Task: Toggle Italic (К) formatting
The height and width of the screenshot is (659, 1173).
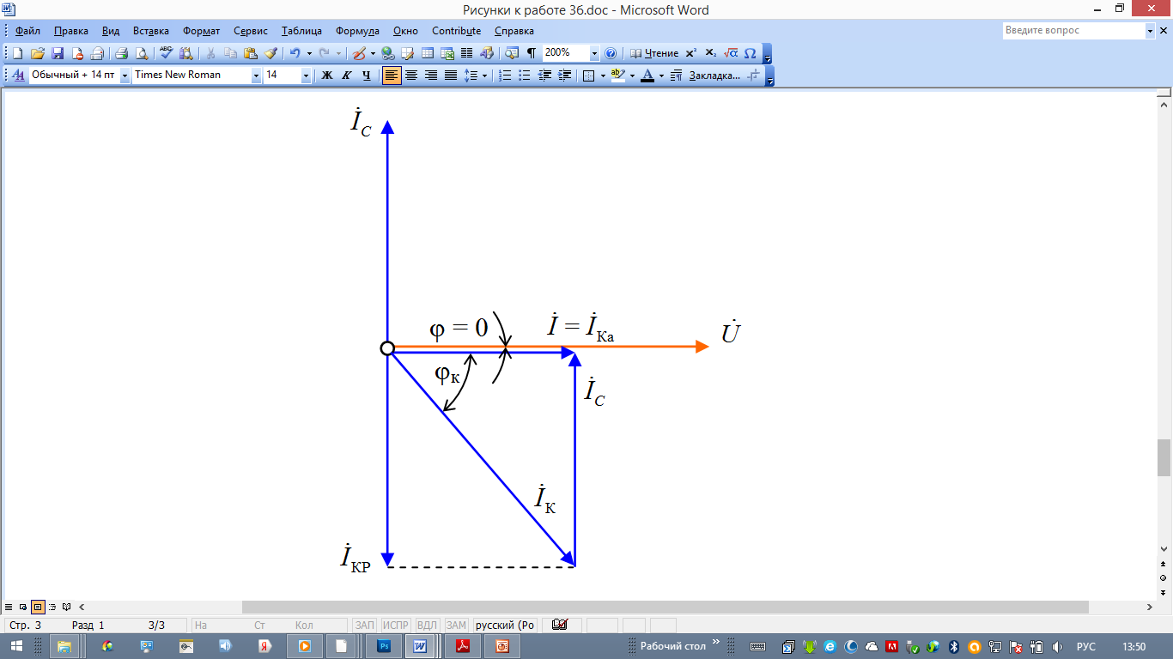Action: click(347, 76)
